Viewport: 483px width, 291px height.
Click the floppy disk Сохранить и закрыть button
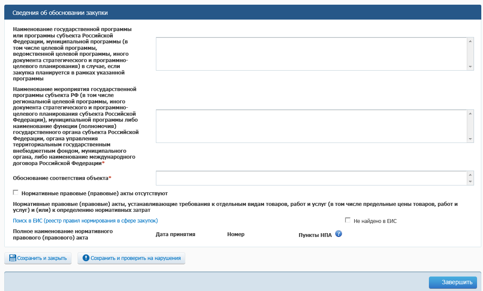(x=38, y=258)
